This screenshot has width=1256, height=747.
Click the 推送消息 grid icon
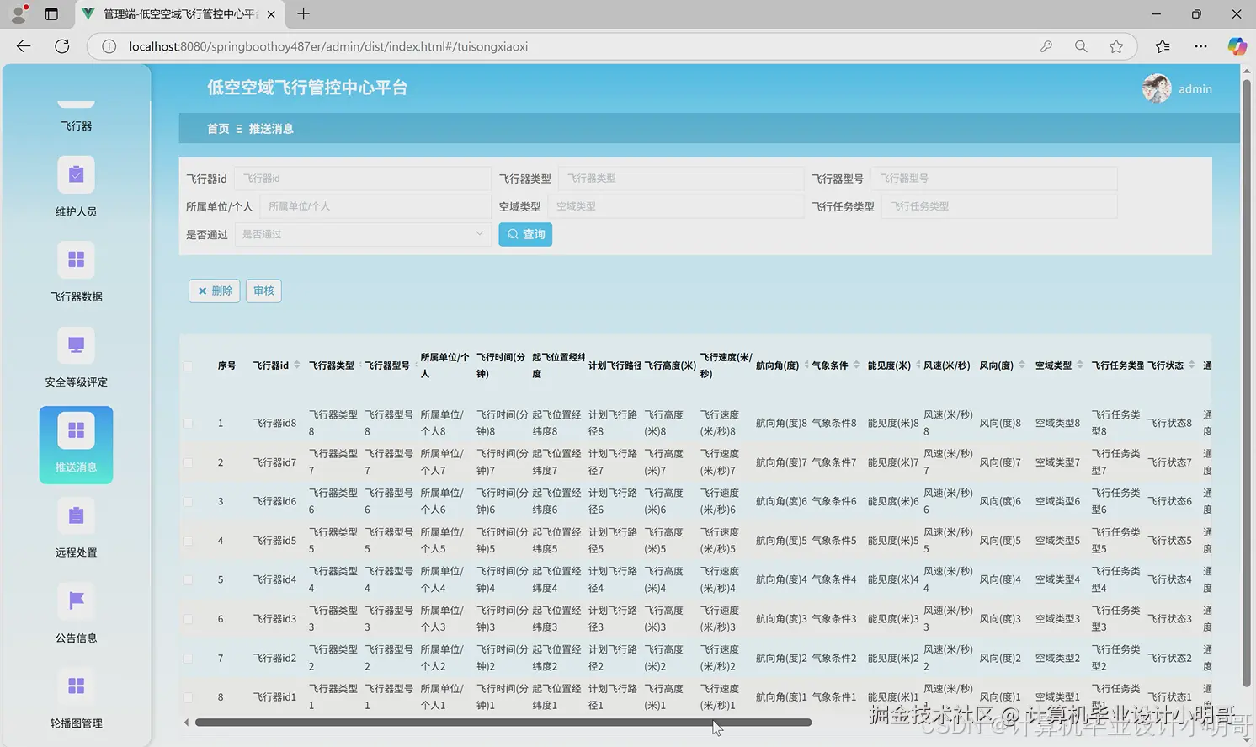pos(76,430)
